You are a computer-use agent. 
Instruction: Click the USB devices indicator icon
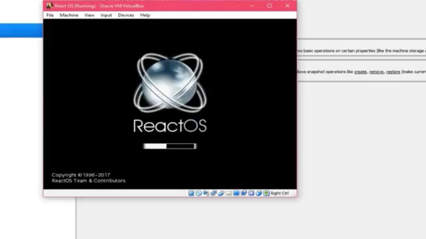(221, 193)
